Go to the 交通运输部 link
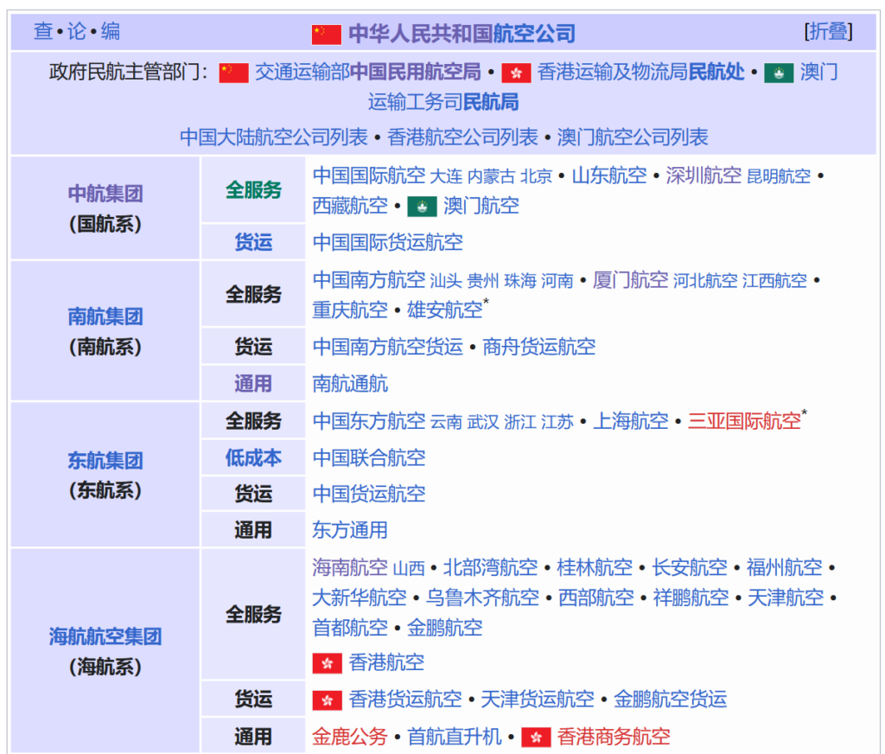This screenshot has width=885, height=754. coord(302,73)
